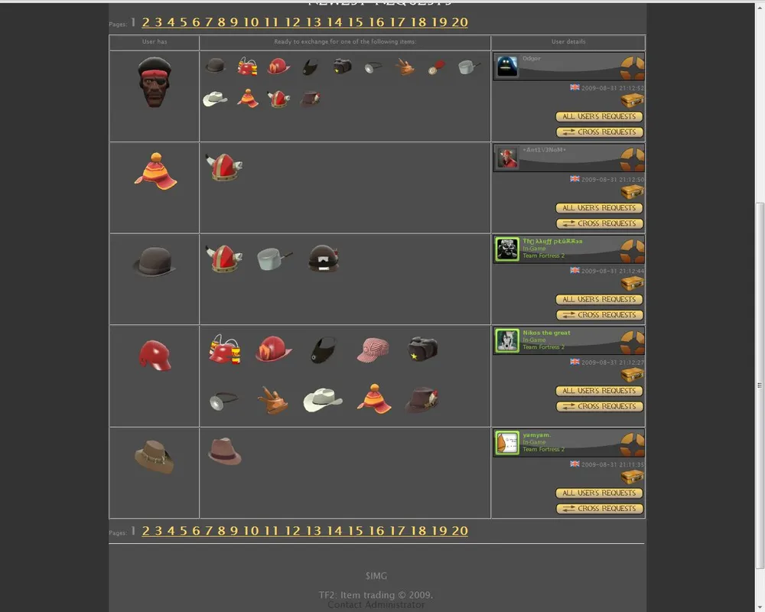This screenshot has height=612, width=765.
Task: Click the brown outback hat with teeth
Action: click(155, 457)
